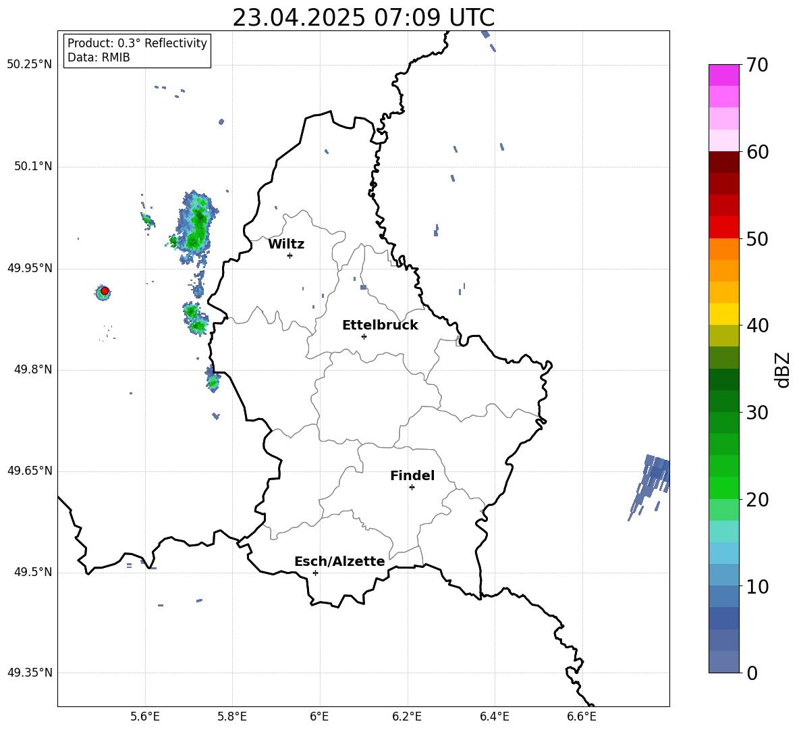
Task: Click the Wiltz station label
Action: click(x=286, y=244)
